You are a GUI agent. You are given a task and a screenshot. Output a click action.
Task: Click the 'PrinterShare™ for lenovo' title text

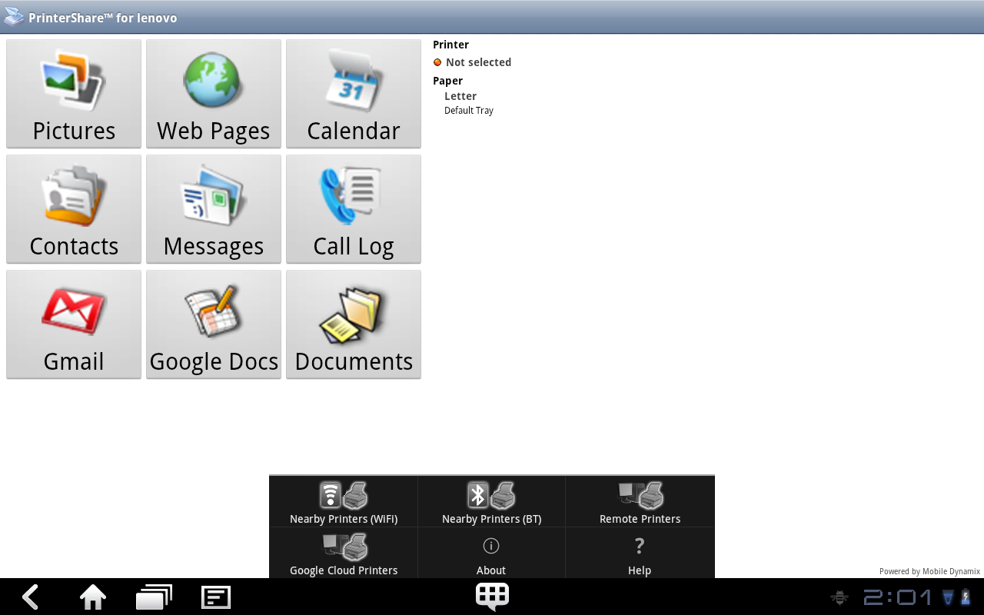pos(103,18)
